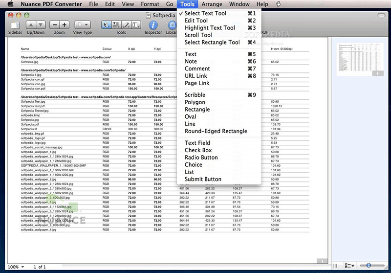Open the Apple menu
The image size is (391, 273).
coord(10,4)
